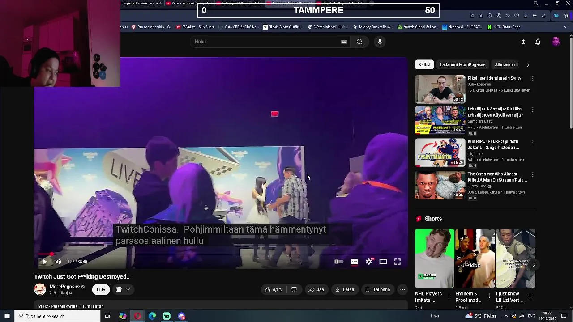Open the browser snapshot camera icon
The width and height of the screenshot is (573, 322).
[x=481, y=16]
